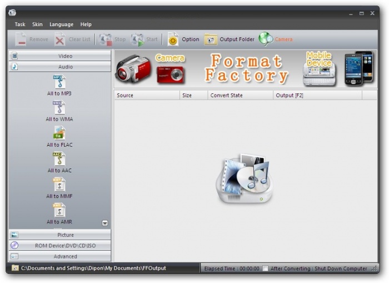The image size is (389, 283).
Task: Click the orange Camera toolbar link
Action: coord(283,39)
